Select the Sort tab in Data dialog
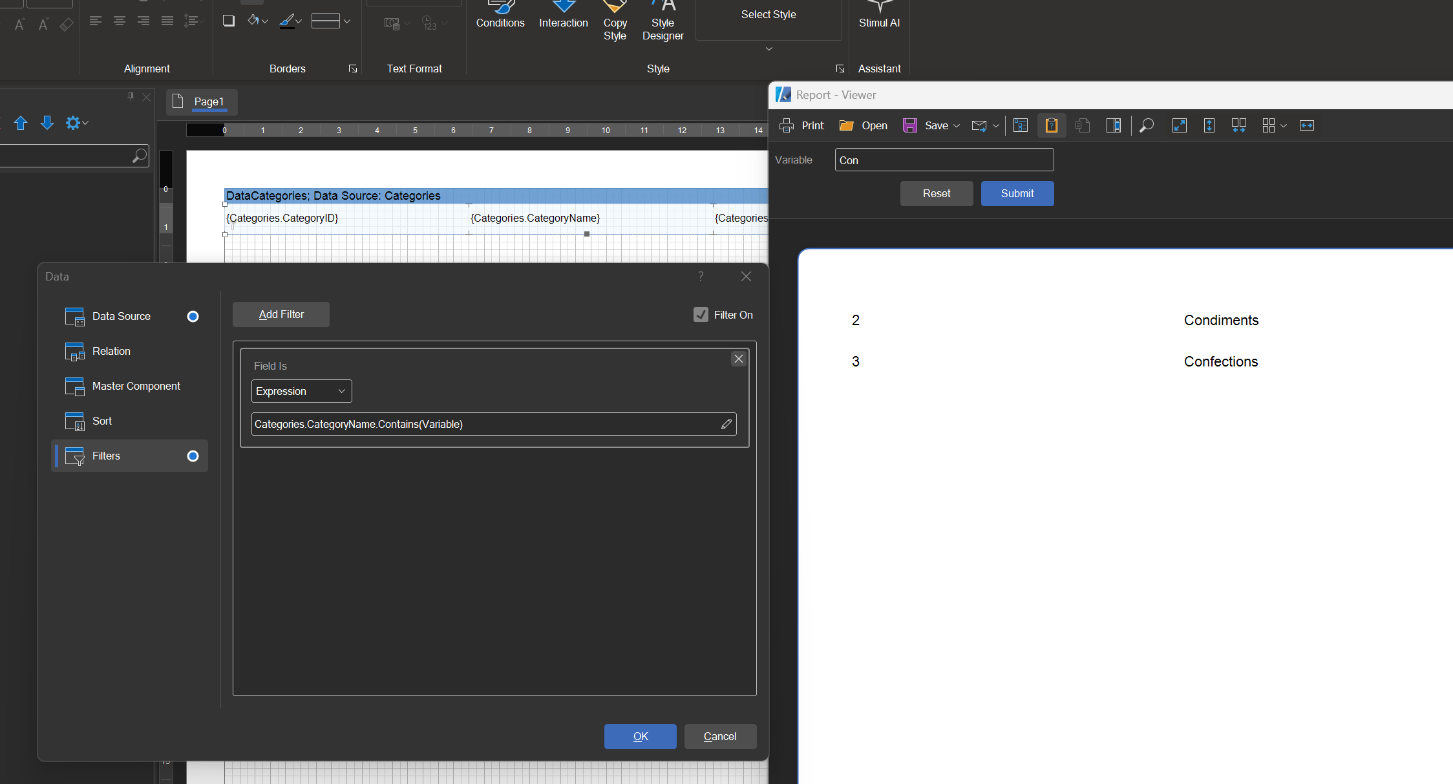This screenshot has width=1453, height=784. (x=129, y=421)
